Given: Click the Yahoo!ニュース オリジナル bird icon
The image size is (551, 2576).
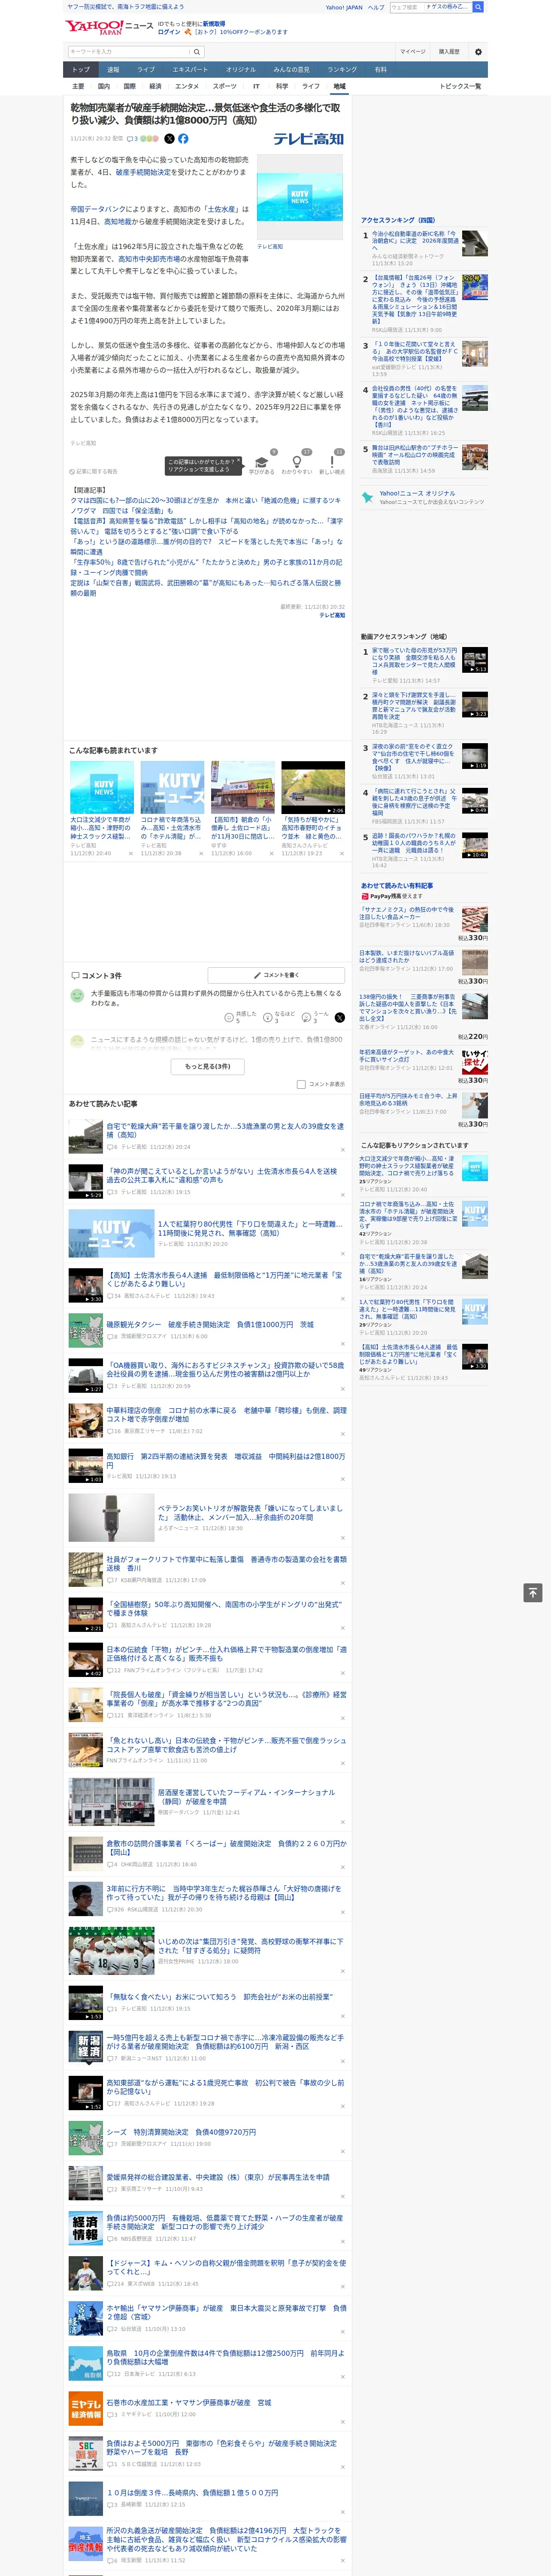Looking at the screenshot, I should pyautogui.click(x=367, y=497).
